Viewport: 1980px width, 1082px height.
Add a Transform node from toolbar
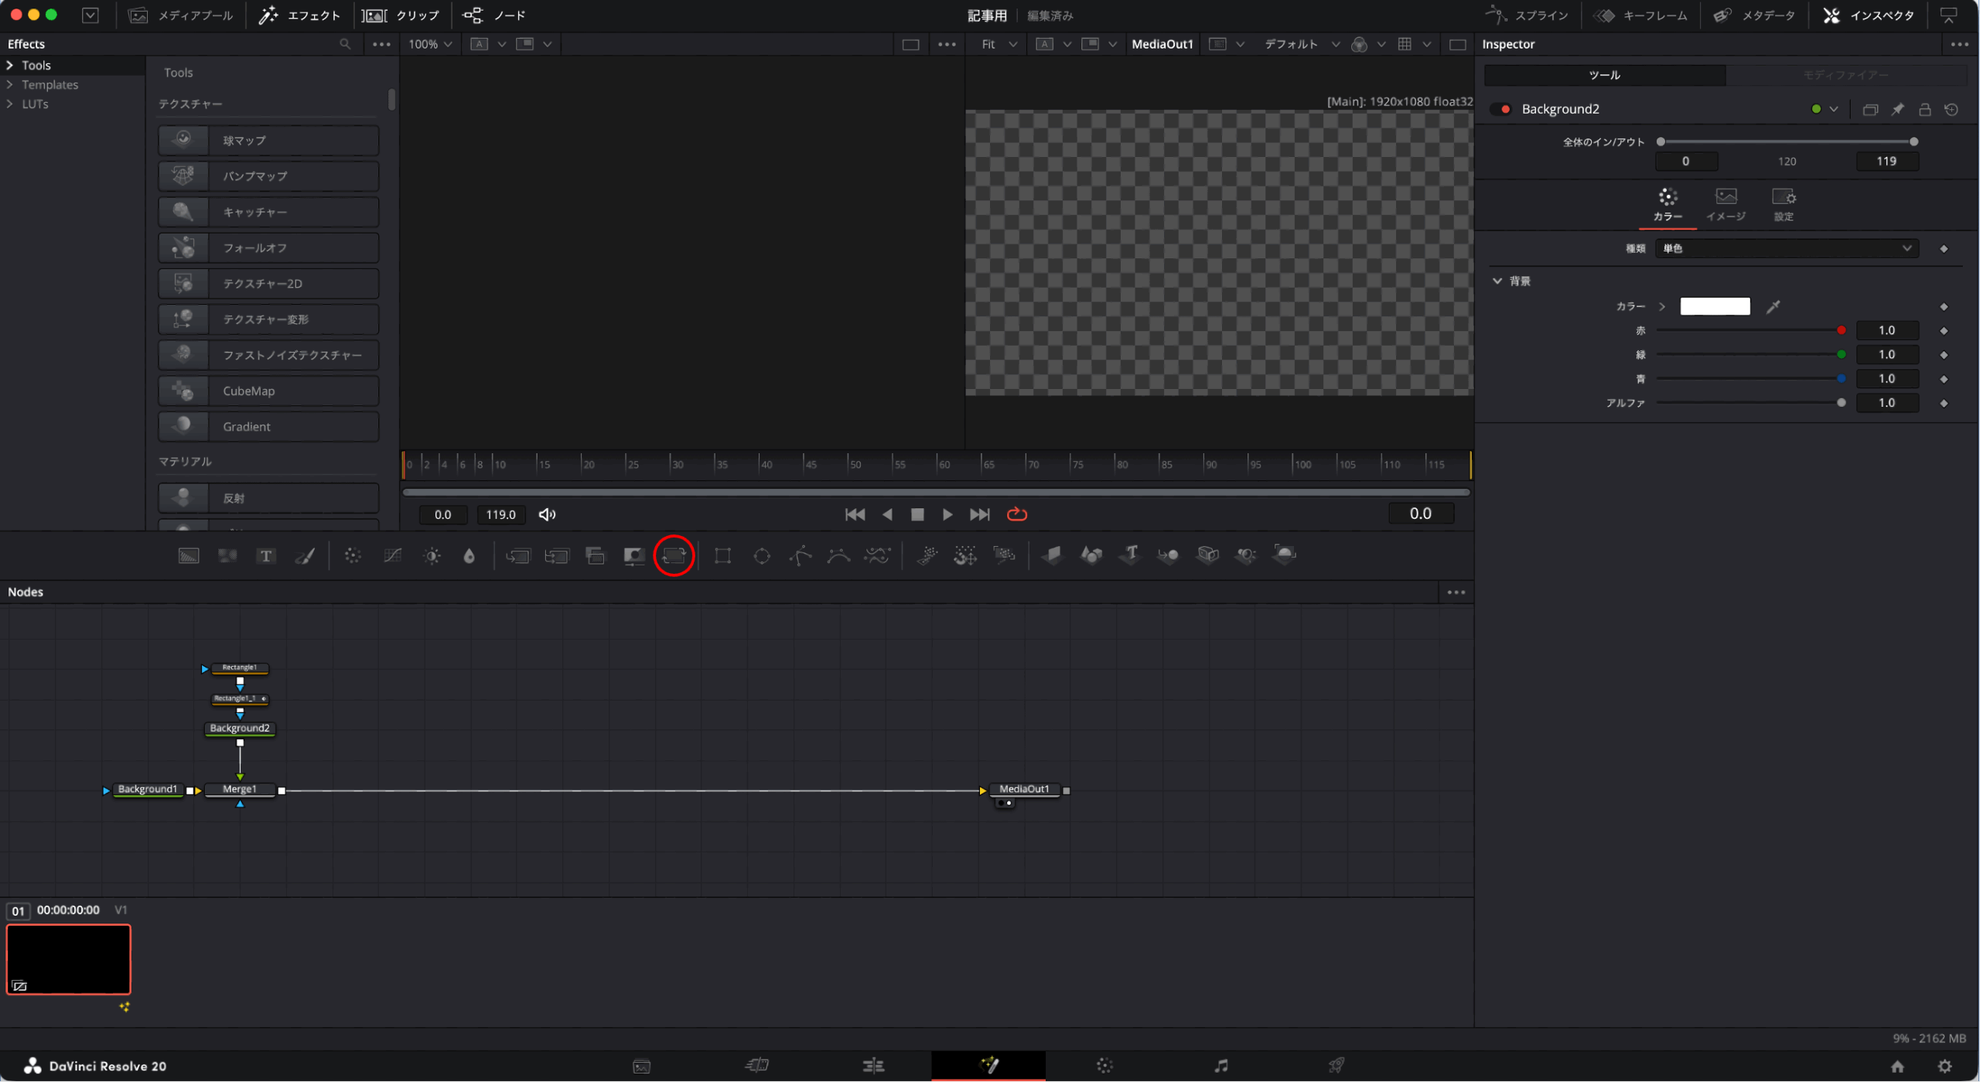click(x=674, y=555)
